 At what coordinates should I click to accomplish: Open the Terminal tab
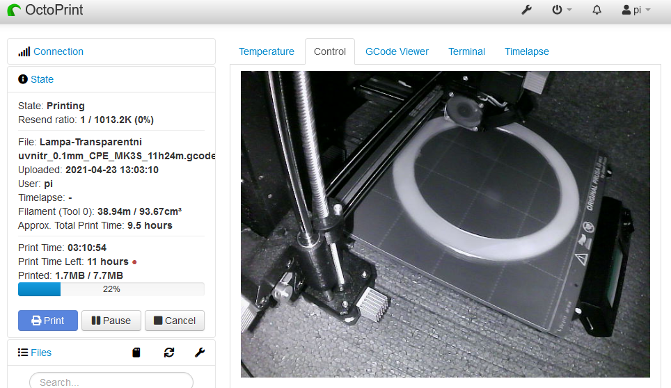[466, 51]
